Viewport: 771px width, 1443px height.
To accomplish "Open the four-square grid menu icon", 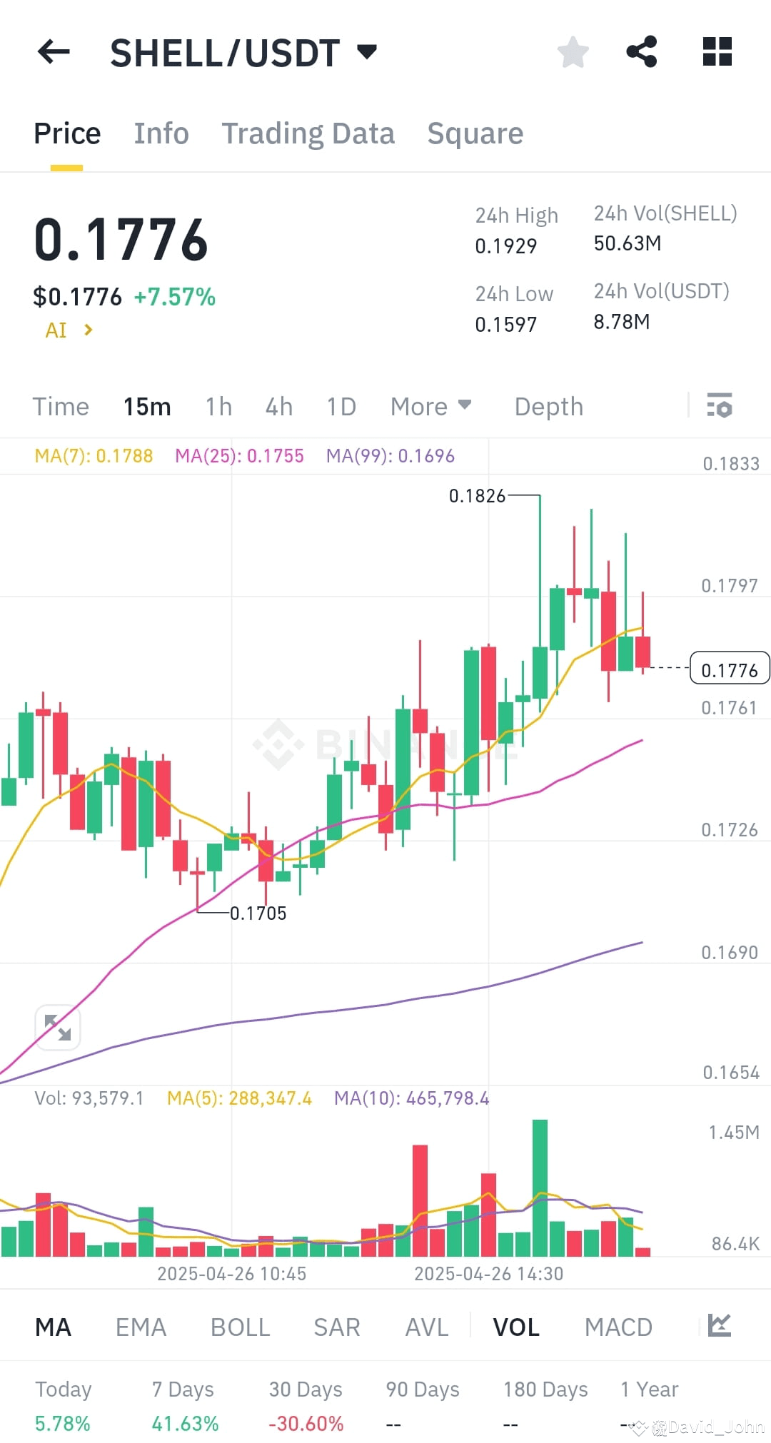I will (717, 52).
